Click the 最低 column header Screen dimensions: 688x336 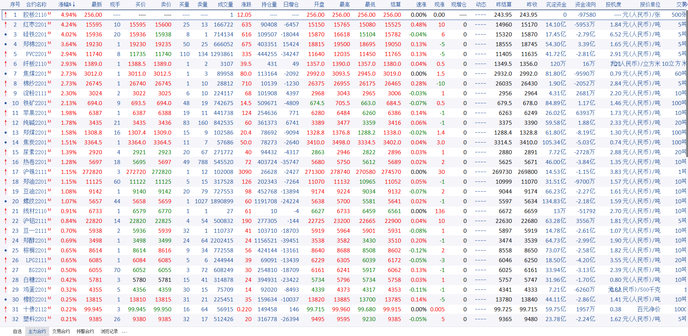370,5
